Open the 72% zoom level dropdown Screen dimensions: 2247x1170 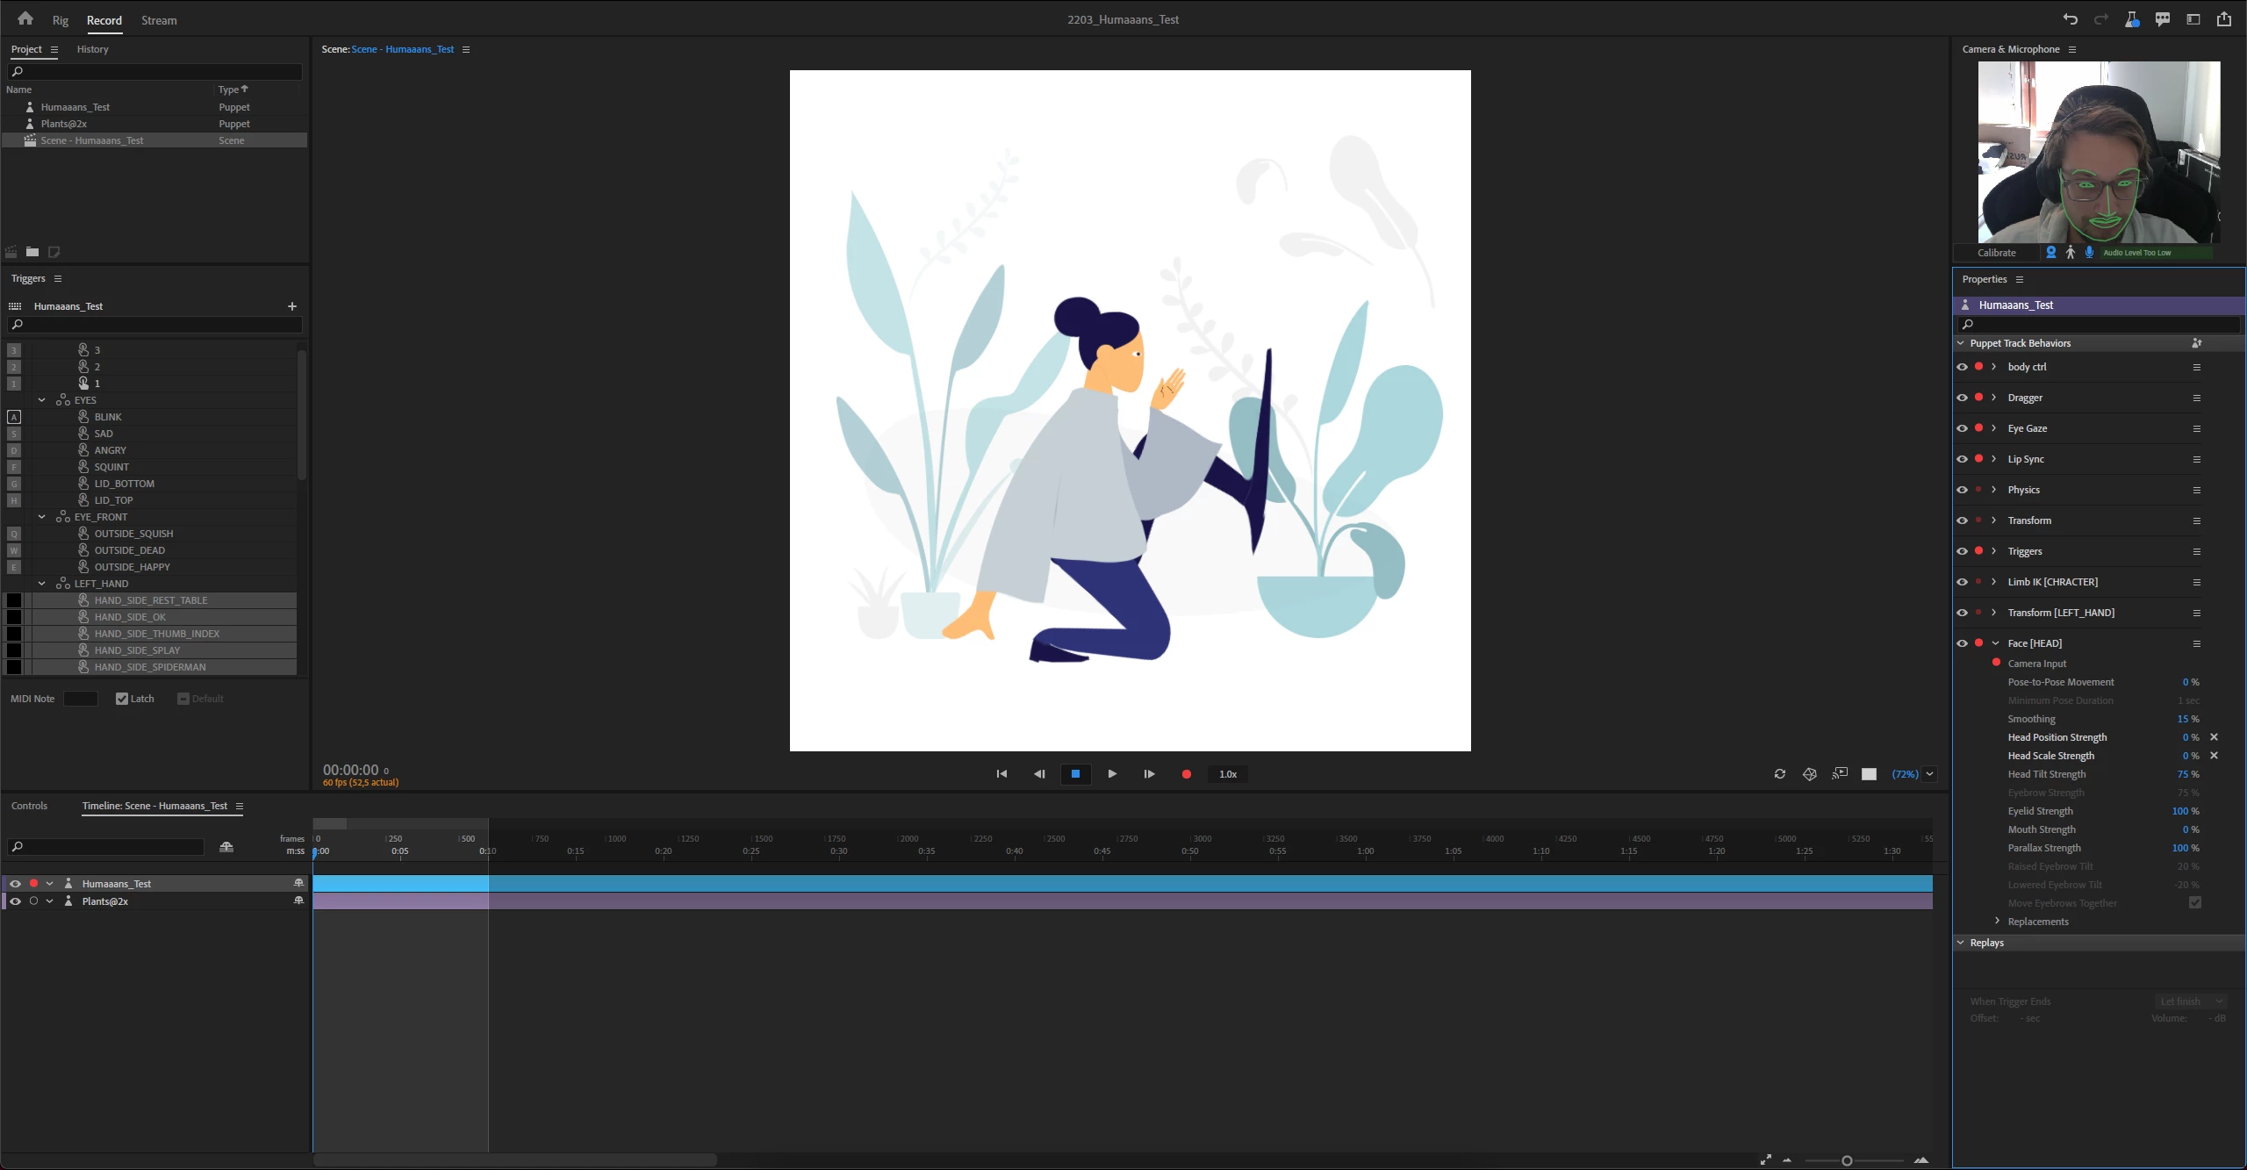pyautogui.click(x=1929, y=774)
